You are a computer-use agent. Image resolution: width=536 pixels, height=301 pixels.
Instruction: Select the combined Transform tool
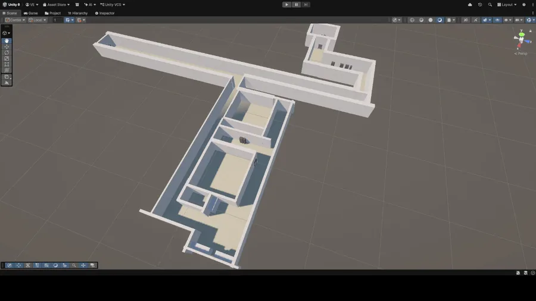point(7,70)
